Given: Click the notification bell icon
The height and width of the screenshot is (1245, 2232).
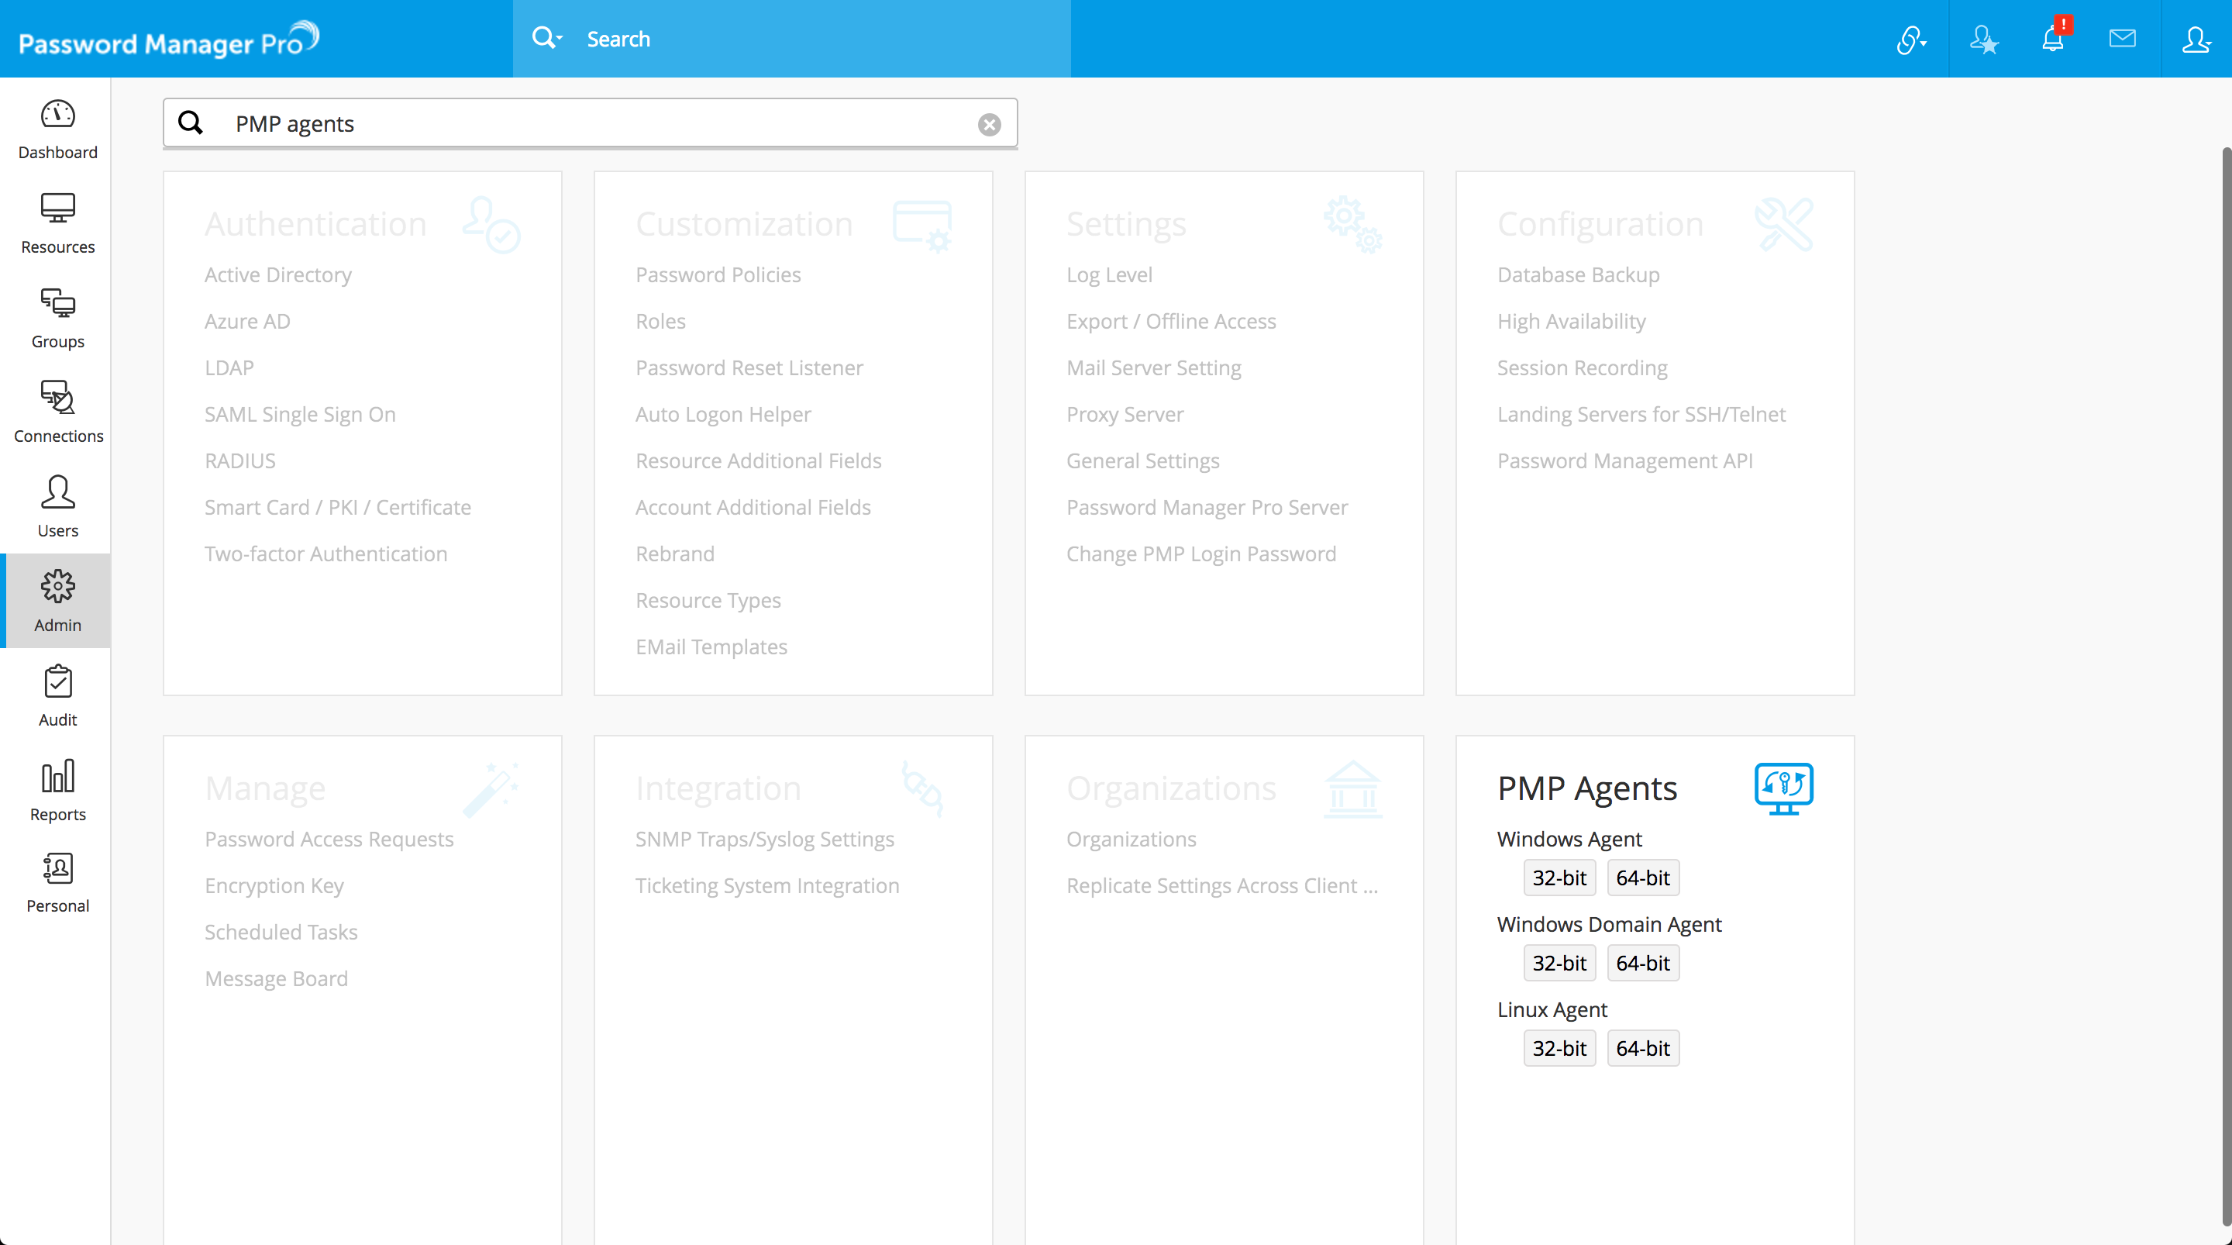Looking at the screenshot, I should coord(2053,39).
